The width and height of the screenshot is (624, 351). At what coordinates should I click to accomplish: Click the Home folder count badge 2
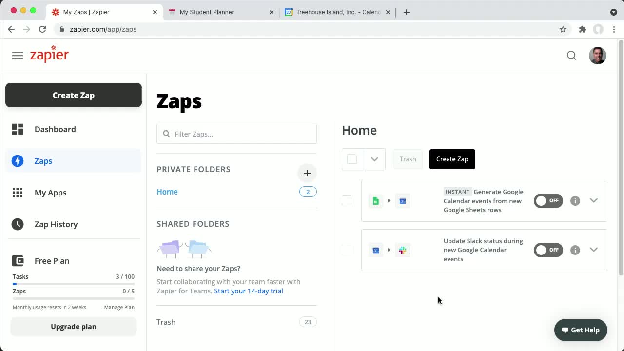pyautogui.click(x=308, y=192)
